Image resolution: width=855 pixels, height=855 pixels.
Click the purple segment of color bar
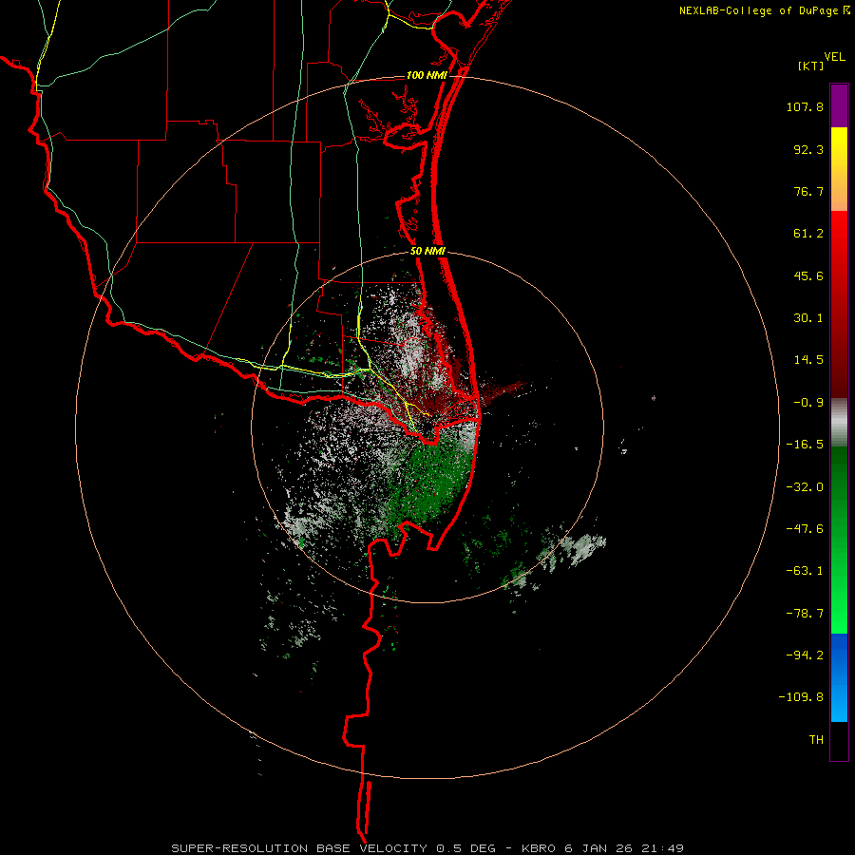pos(839,105)
